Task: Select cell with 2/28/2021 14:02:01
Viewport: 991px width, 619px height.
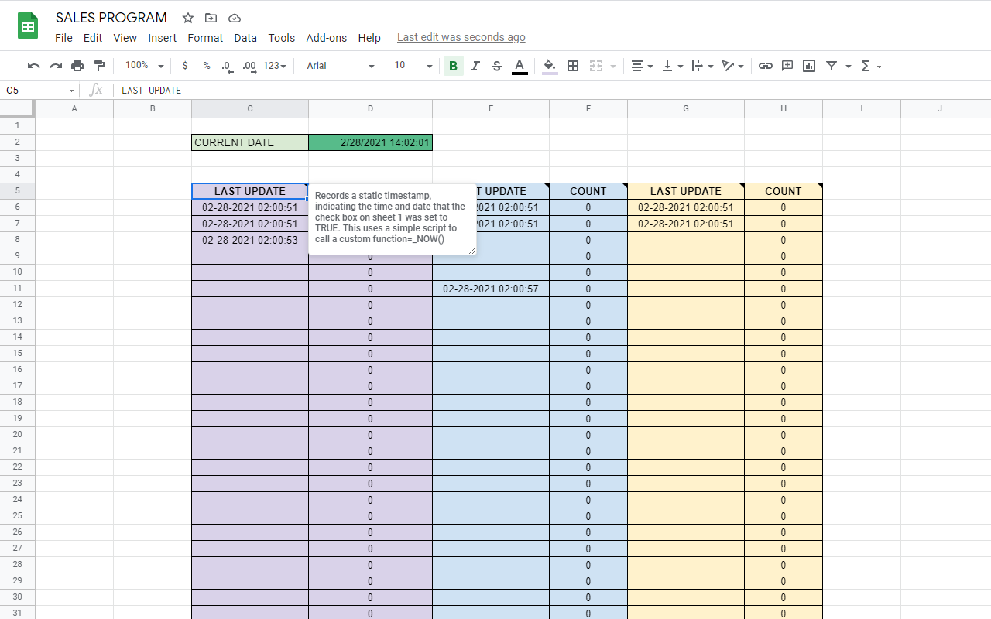Action: point(370,142)
